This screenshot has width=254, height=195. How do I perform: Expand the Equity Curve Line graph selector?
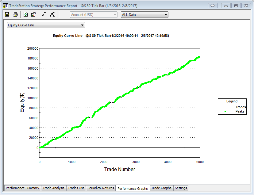click(46, 25)
